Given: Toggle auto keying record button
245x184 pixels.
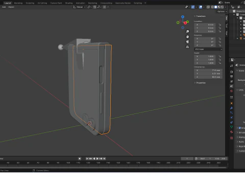Looking at the screenshot, I should tap(80, 158).
